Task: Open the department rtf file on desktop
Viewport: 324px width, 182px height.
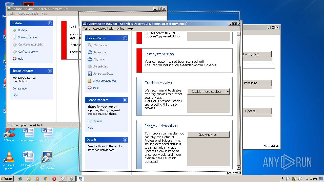Action: click(28, 135)
